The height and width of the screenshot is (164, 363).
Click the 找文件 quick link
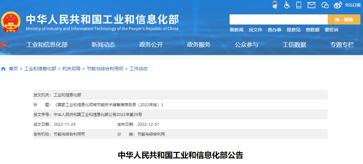click(x=255, y=30)
